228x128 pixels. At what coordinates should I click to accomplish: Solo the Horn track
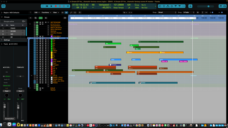tap(43, 52)
